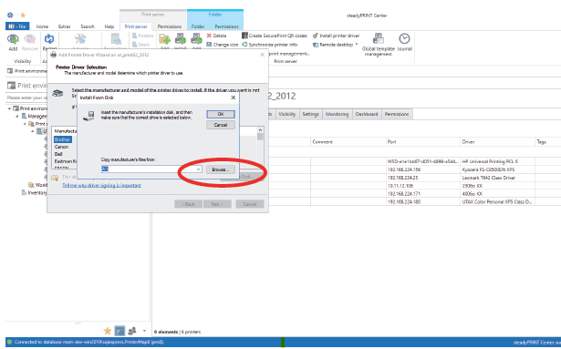Image resolution: width=561 pixels, height=349 pixels.
Task: Select Canon in the manufacturer list
Action: [x=61, y=147]
